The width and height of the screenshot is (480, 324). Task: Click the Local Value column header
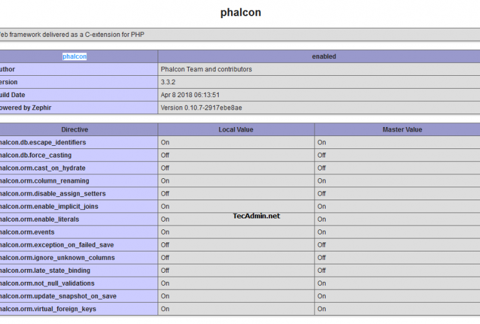(236, 130)
